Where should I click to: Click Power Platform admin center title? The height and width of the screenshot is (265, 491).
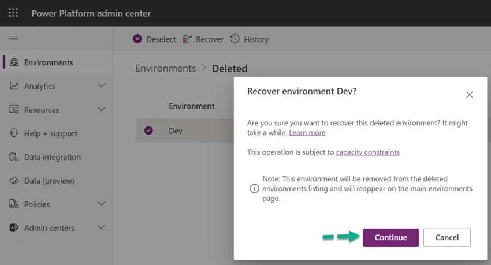point(91,13)
